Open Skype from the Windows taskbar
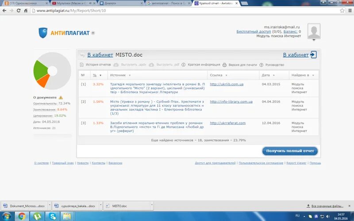Screen dimensions: 354x221 click(53, 217)
